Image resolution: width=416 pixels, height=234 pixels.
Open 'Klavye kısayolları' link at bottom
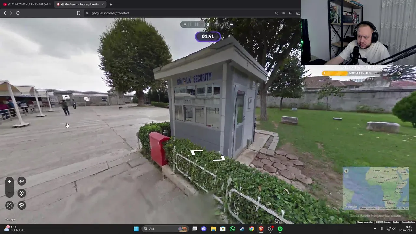365,222
